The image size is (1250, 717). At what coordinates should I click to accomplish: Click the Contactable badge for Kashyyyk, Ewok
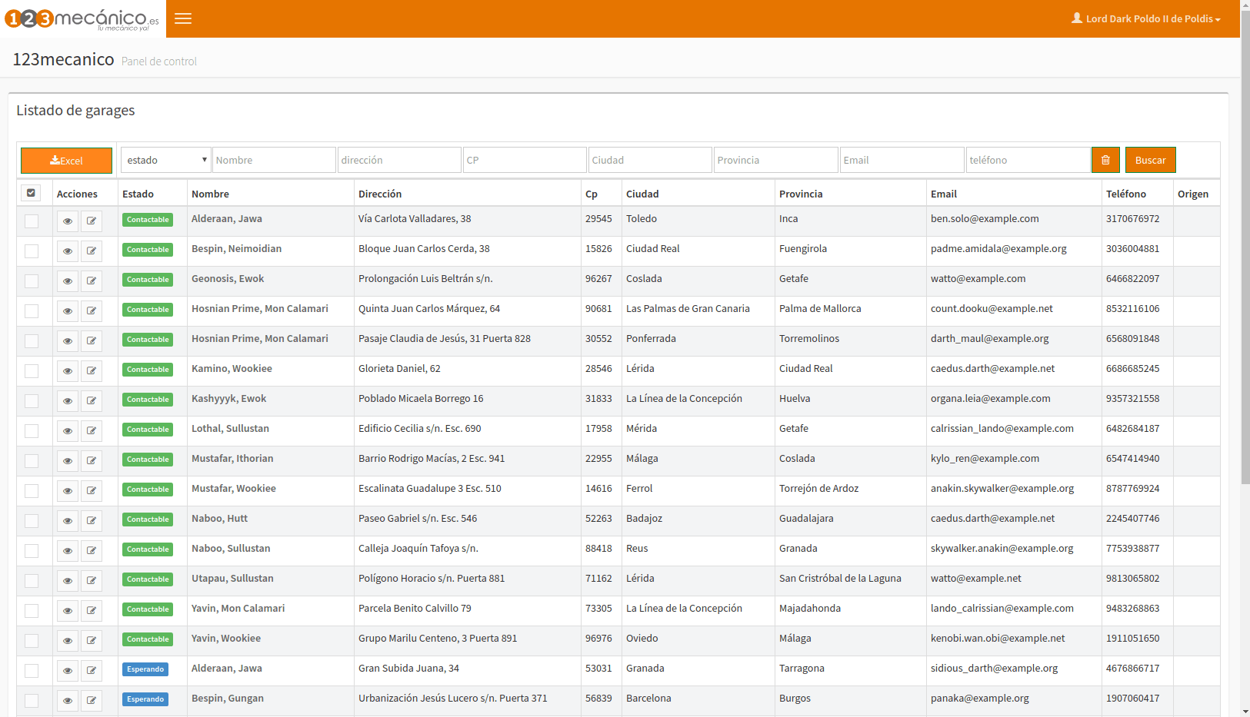click(x=148, y=400)
